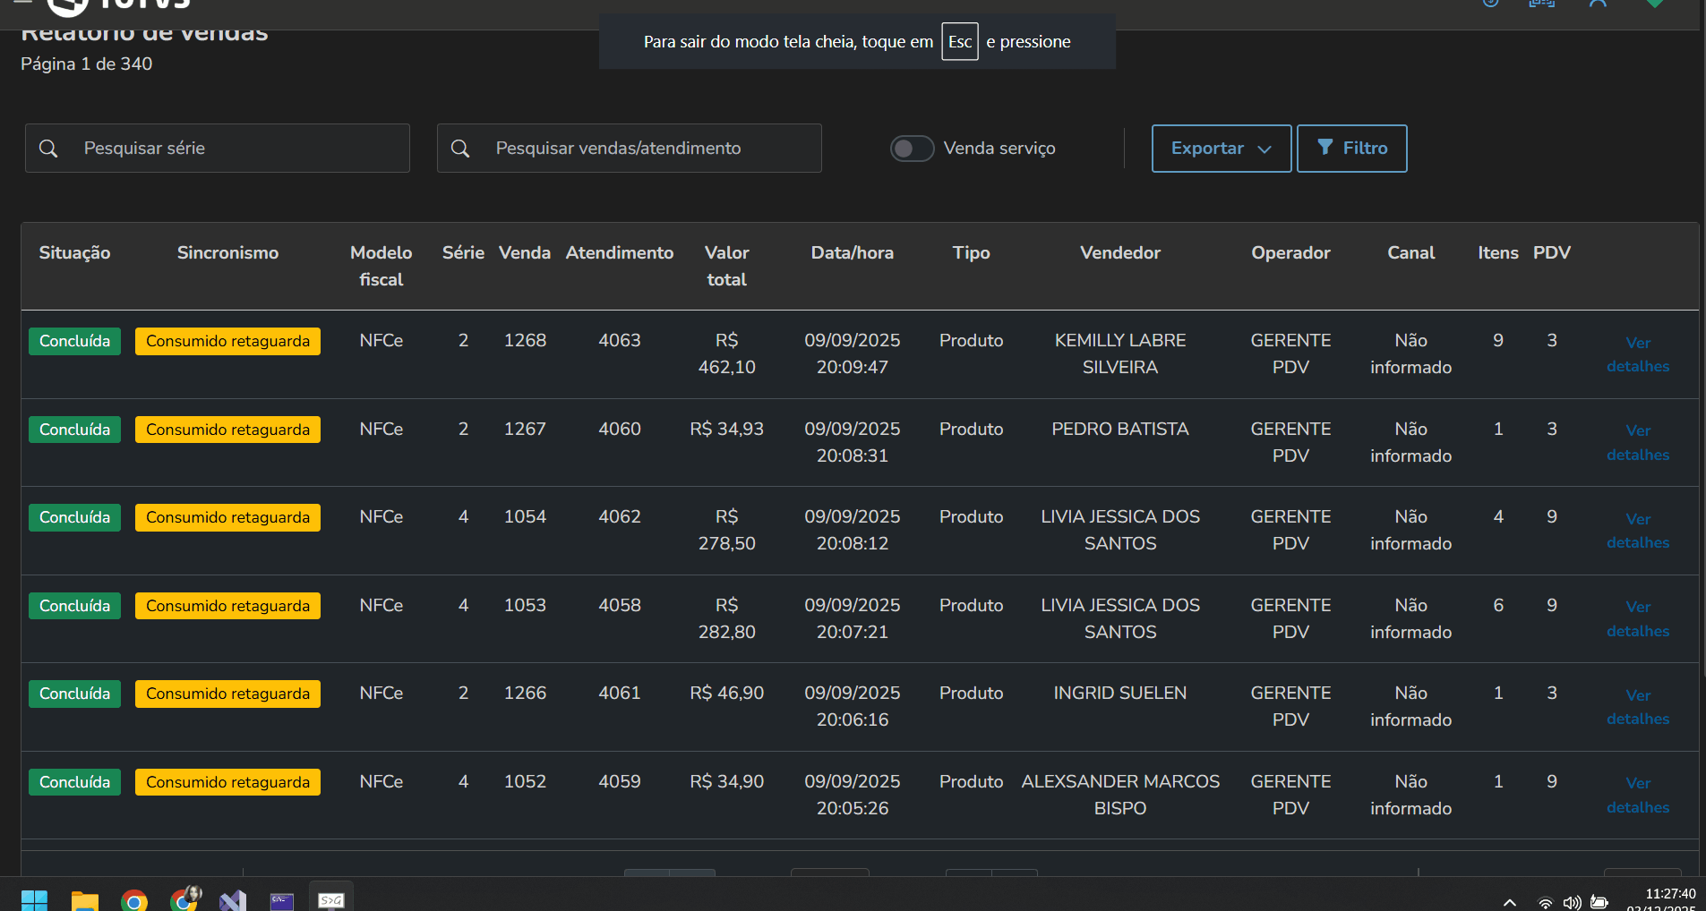Viewport: 1706px width, 911px height.
Task: Click the Situação column header
Action: (x=74, y=253)
